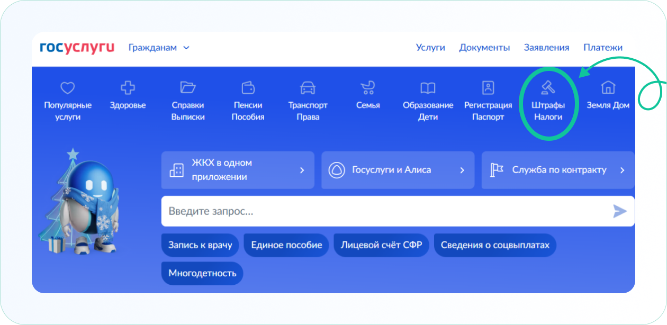
Task: Choose the Единое пособие quick tag
Action: [286, 245]
